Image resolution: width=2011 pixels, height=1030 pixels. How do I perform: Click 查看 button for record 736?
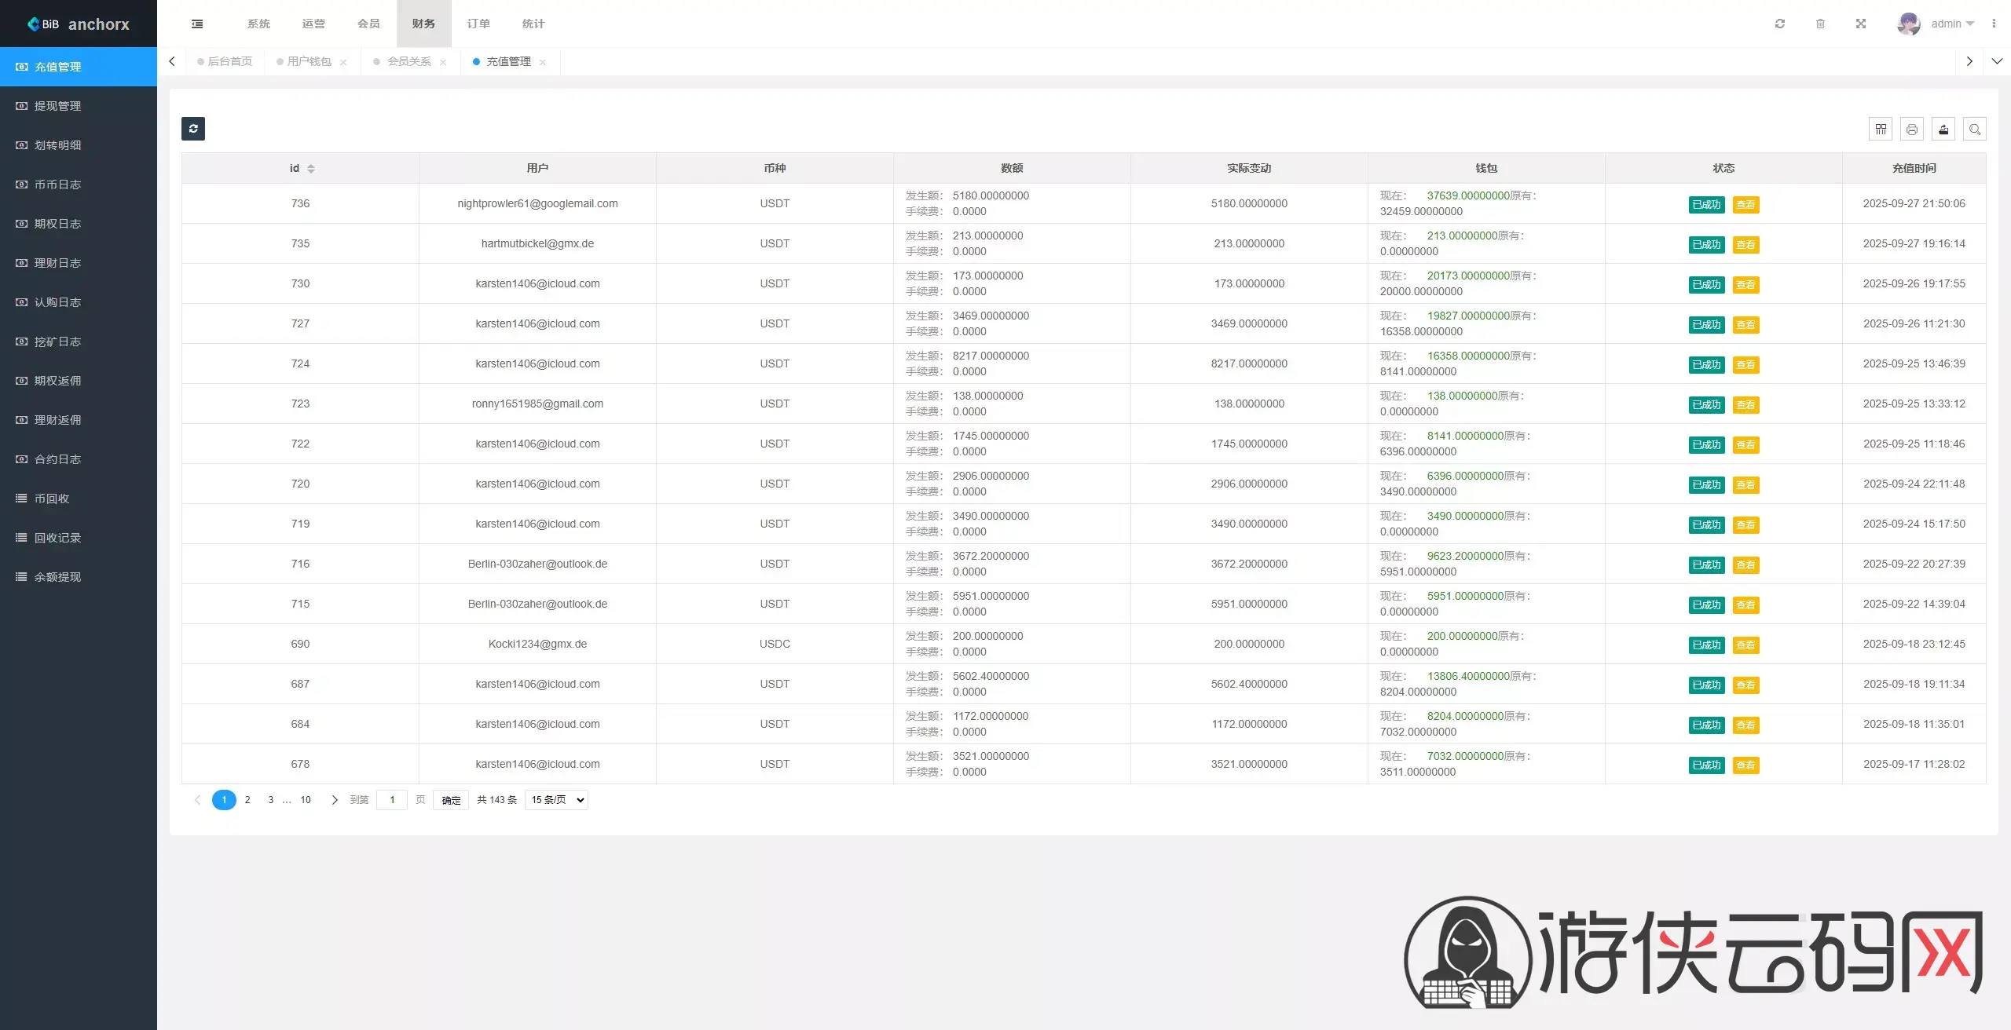(1745, 205)
